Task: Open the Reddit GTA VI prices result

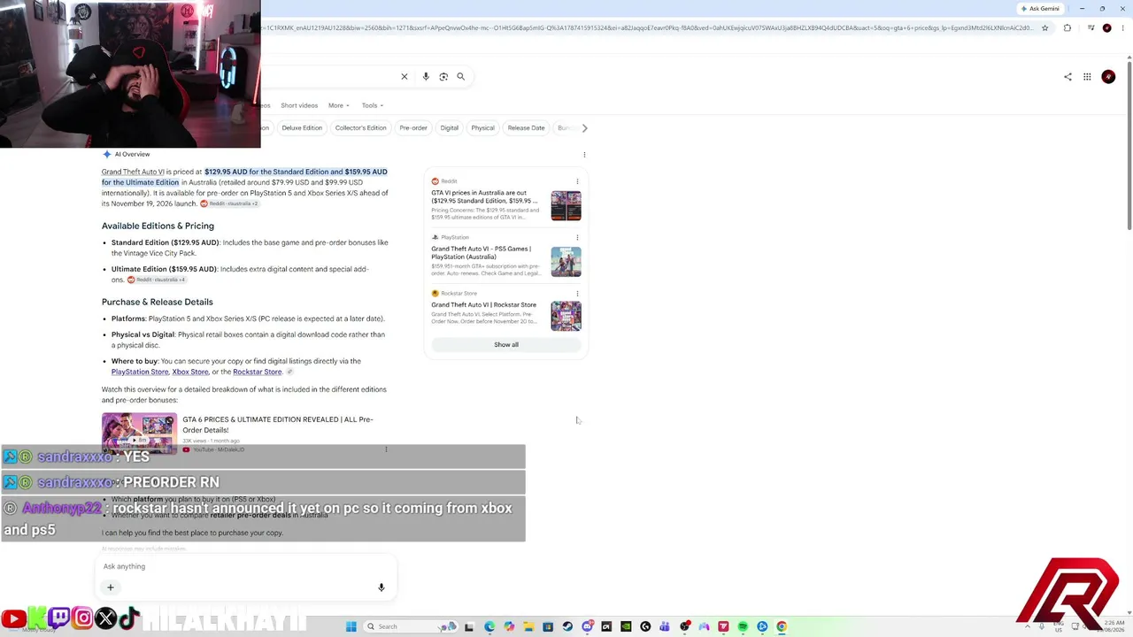Action: (x=485, y=196)
